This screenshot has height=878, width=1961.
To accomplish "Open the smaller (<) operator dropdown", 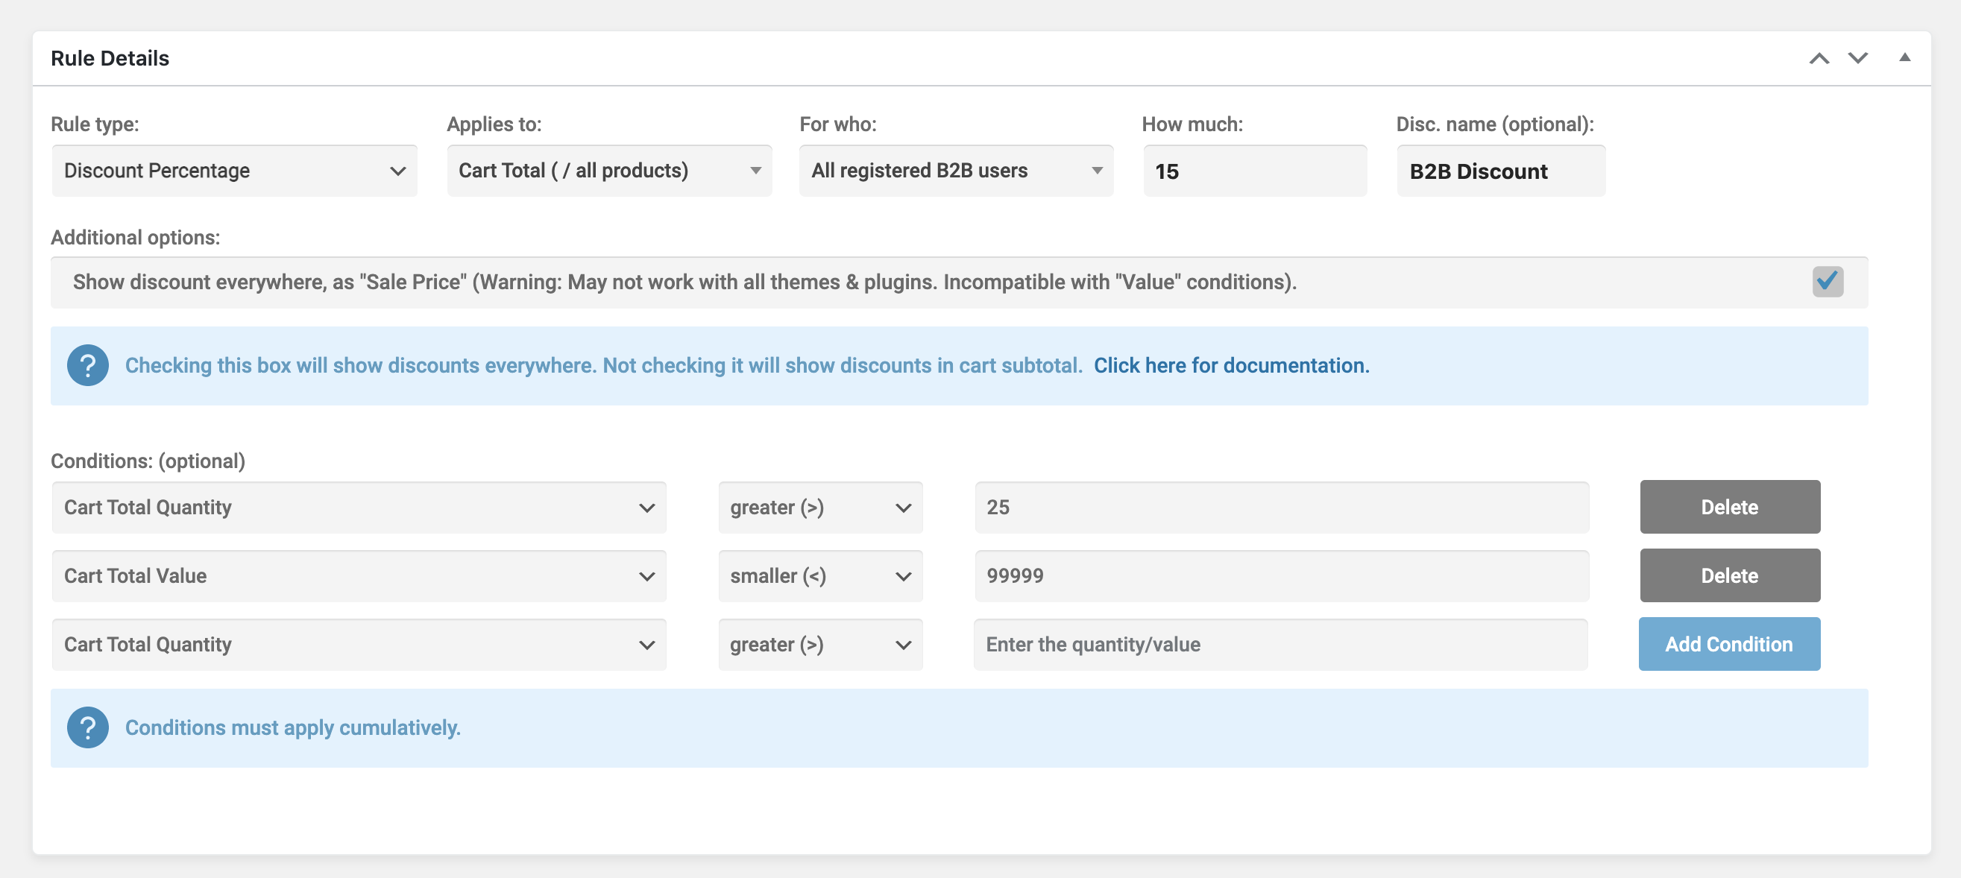I will point(820,576).
